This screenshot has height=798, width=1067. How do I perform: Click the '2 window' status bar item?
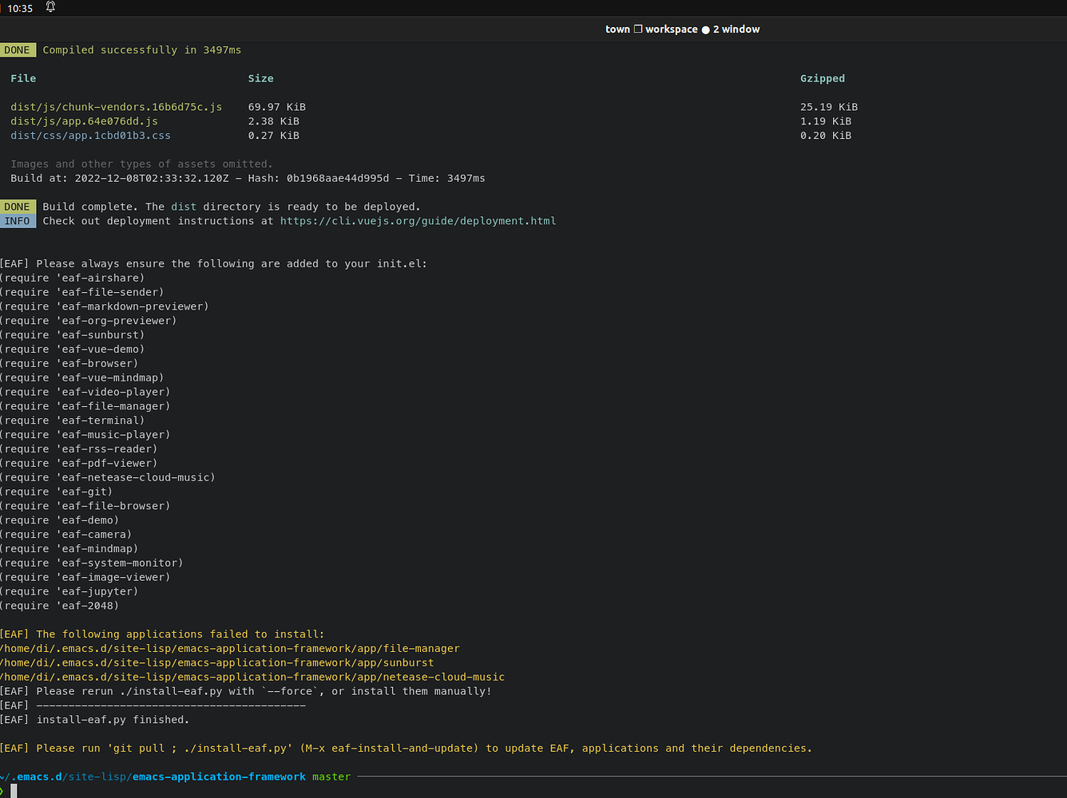(736, 30)
